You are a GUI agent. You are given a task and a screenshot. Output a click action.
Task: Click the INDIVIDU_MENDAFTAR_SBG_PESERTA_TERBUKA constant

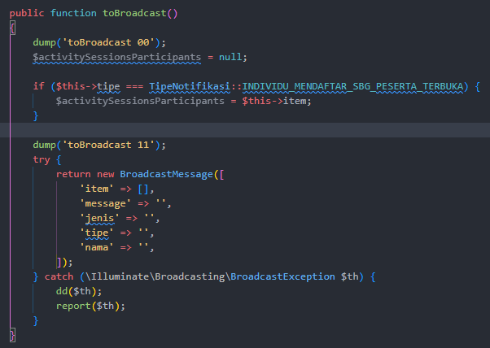click(x=357, y=86)
